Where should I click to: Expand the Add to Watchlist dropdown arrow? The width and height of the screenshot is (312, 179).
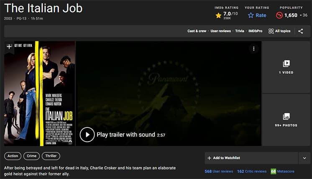(x=304, y=158)
